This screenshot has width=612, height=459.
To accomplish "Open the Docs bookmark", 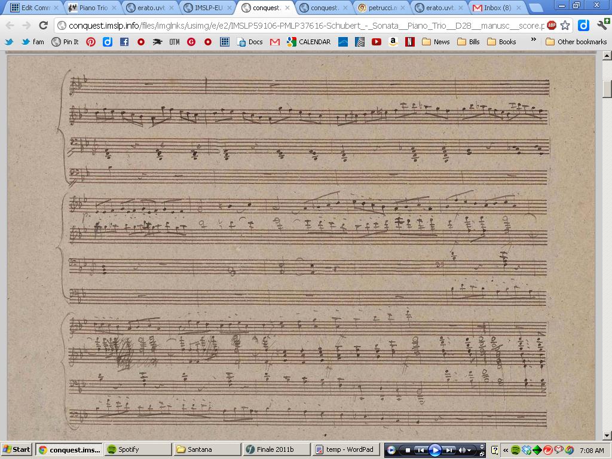I will [250, 42].
